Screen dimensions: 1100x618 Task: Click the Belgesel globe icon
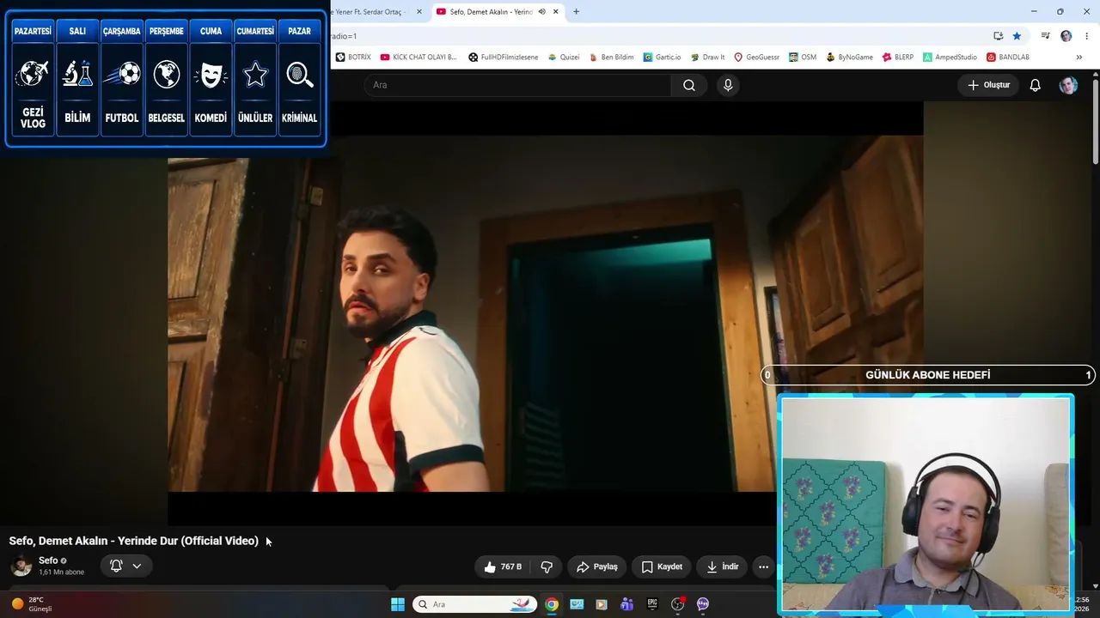(x=167, y=74)
